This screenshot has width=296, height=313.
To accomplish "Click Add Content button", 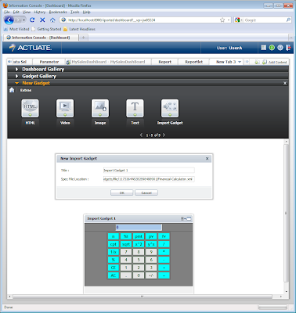I will pos(275,62).
